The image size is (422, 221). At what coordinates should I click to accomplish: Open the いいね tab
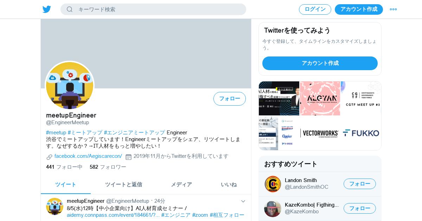click(x=229, y=185)
